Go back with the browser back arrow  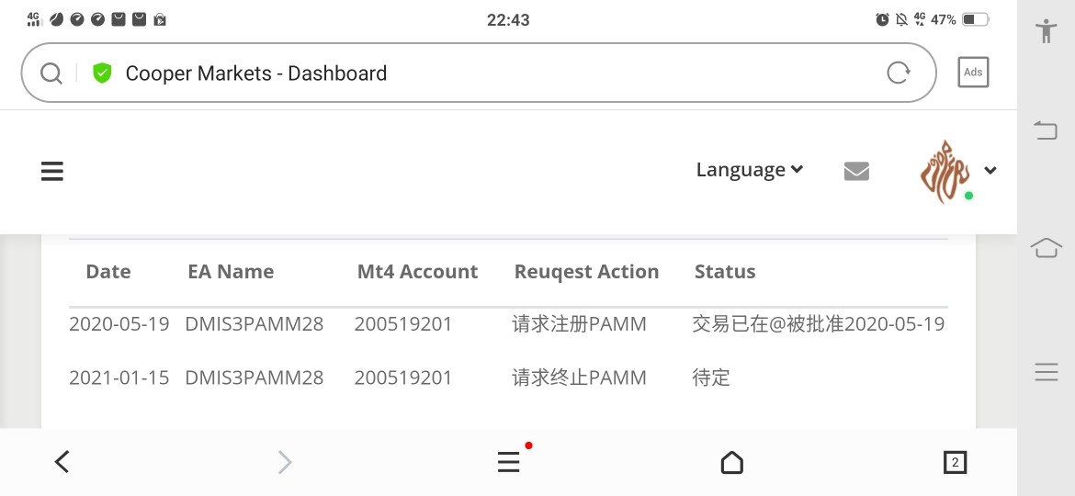click(x=62, y=462)
